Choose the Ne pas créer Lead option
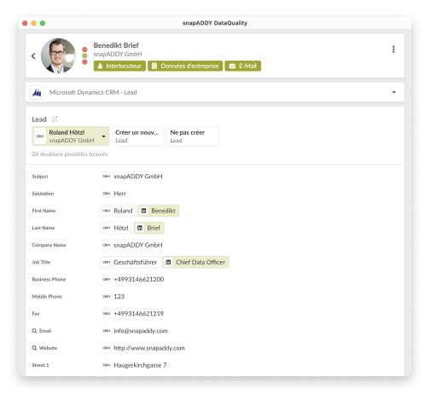The height and width of the screenshot is (401, 430). pos(193,137)
